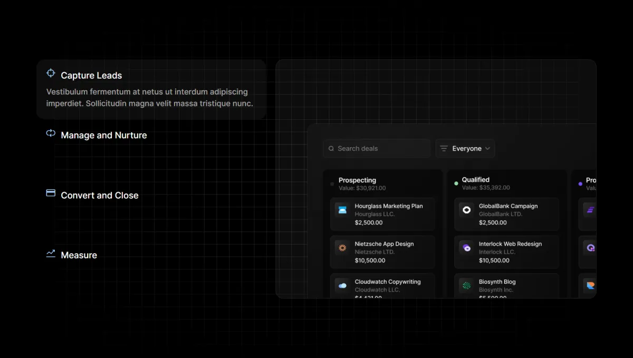Open the GlobalBank Campaign deal card

click(506, 214)
